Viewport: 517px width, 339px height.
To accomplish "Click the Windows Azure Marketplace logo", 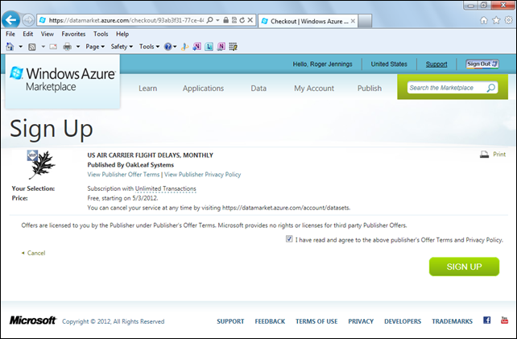I will point(63,79).
